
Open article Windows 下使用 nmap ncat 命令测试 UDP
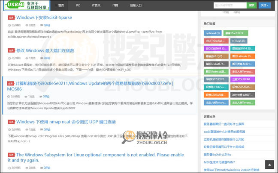[x=66, y=122]
